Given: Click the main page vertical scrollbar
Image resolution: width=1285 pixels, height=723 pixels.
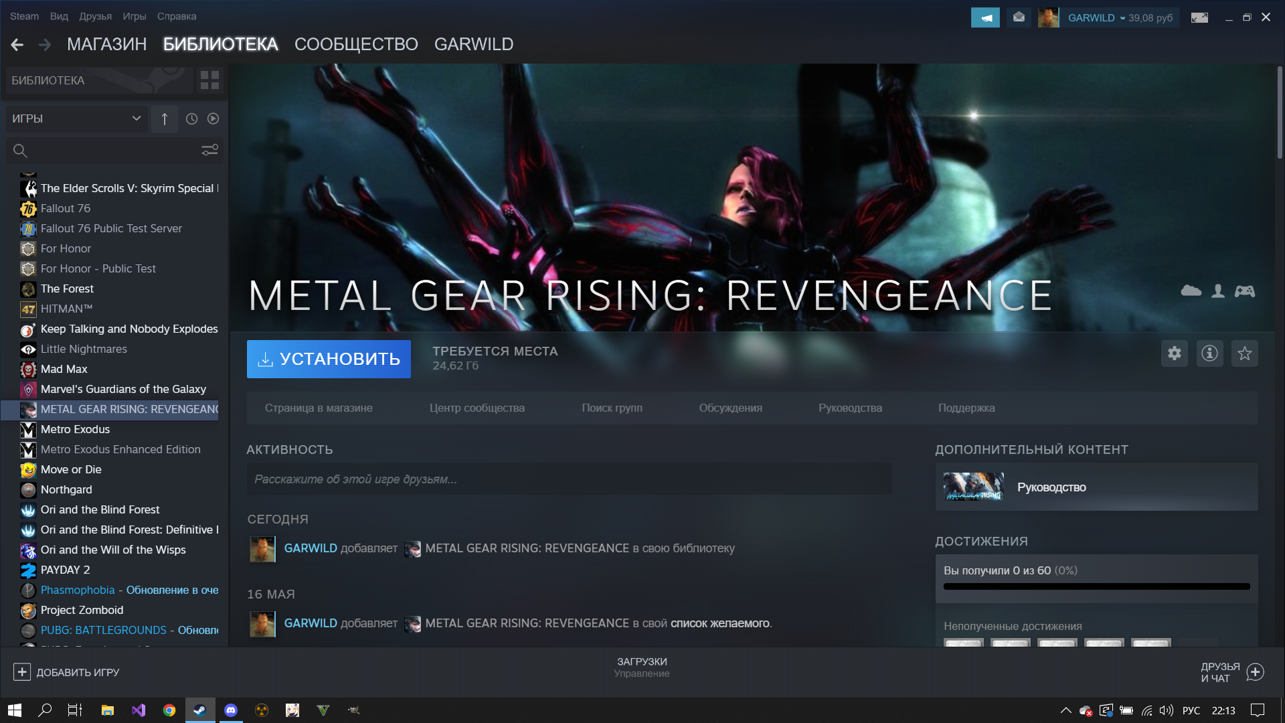Looking at the screenshot, I should coord(1279,112).
